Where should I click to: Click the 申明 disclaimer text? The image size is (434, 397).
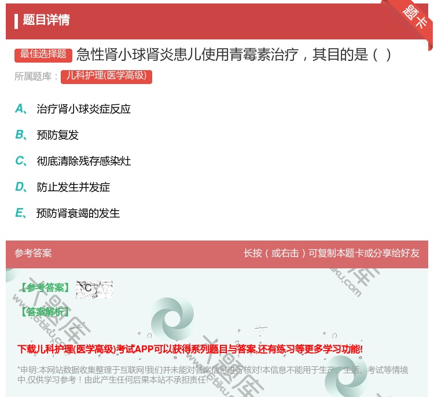212,375
